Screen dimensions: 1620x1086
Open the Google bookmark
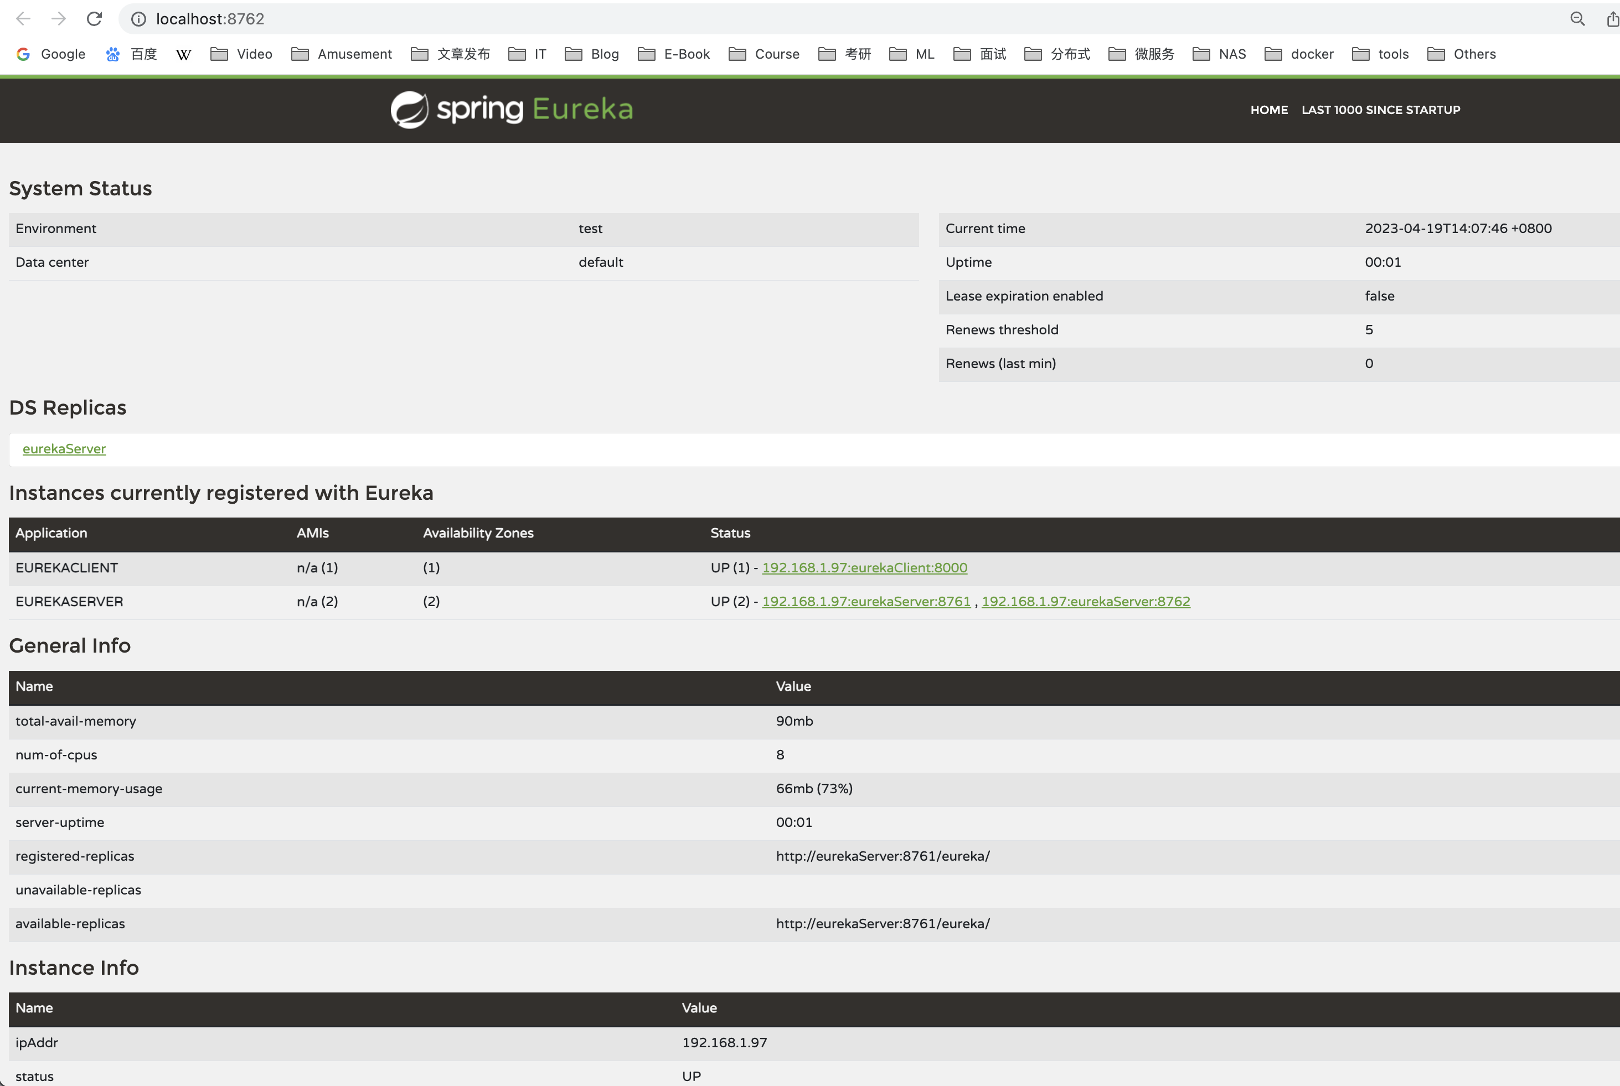[x=51, y=54]
